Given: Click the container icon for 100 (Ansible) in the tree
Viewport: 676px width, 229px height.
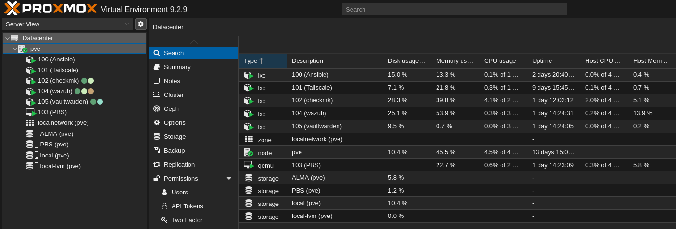Looking at the screenshot, I should point(31,60).
